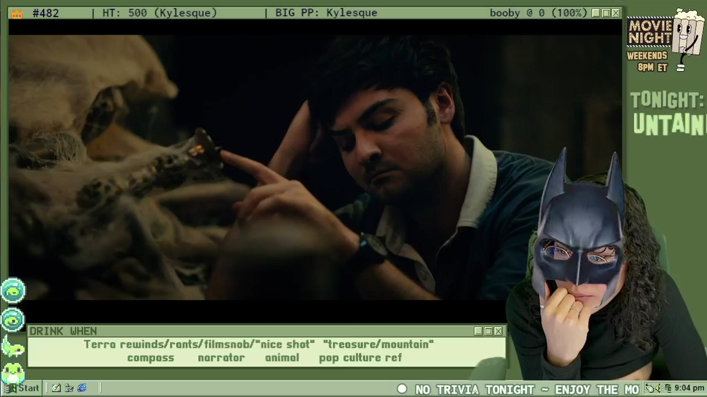Maximize the main movie window
Screen dimensions: 707x397
(x=606, y=13)
